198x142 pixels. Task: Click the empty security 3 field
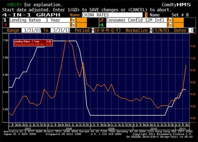coord(39,25)
